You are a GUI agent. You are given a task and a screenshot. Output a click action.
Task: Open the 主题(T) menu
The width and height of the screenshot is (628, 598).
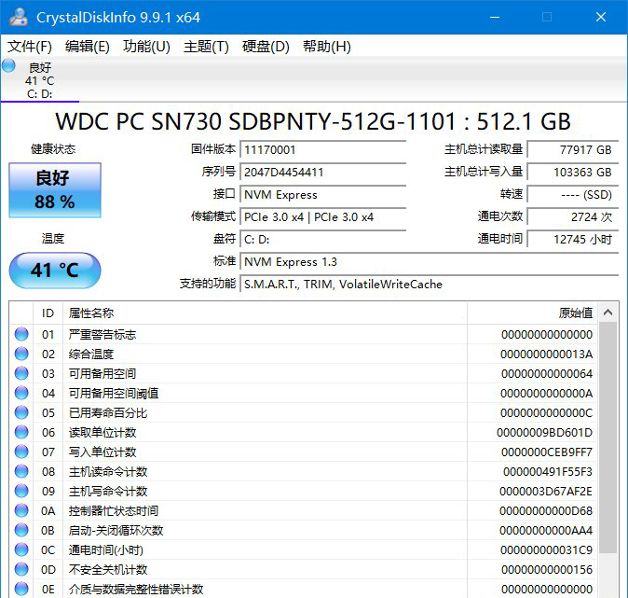(206, 47)
